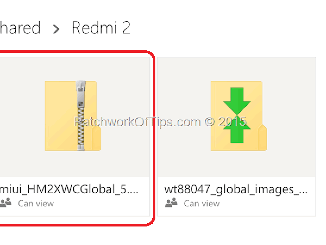Go back to the Shared breadcrumb
Screen dimensions: 326x245
(x=20, y=27)
